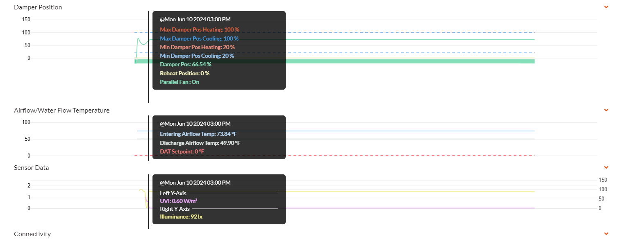Click Max Damper Pos Heating: 100 % entry
The height and width of the screenshot is (246, 621).
(199, 29)
